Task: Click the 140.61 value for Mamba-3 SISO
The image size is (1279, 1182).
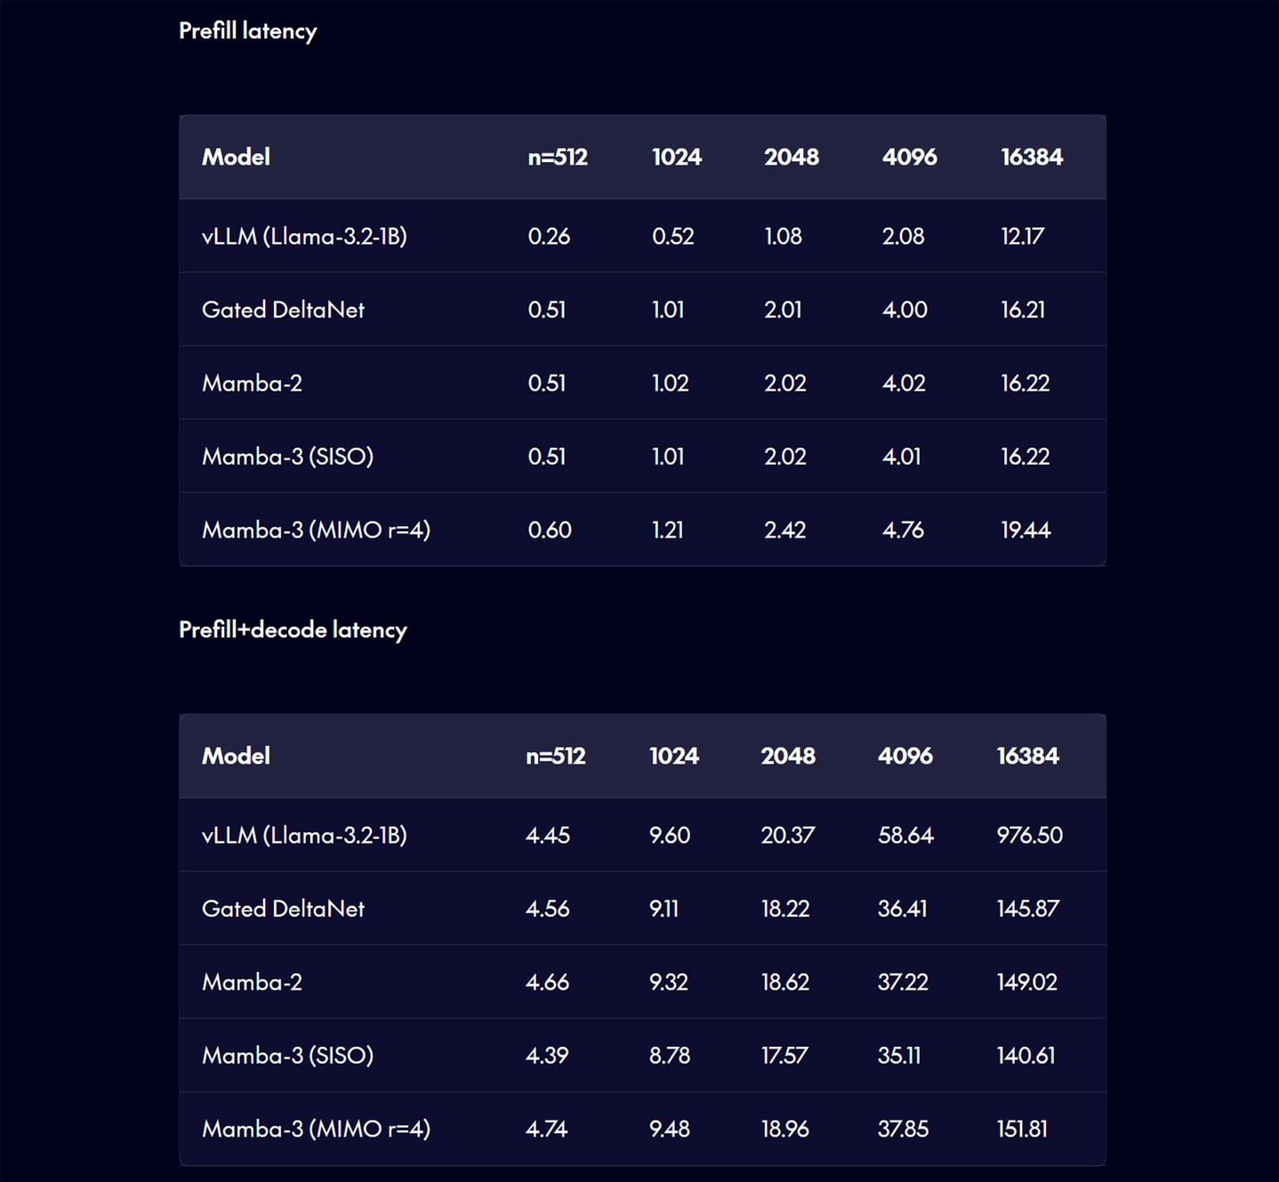Action: click(x=1026, y=1056)
